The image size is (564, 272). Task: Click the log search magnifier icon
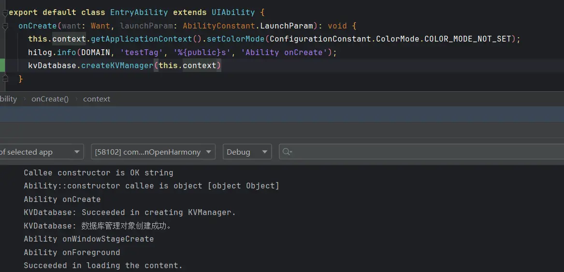click(287, 152)
